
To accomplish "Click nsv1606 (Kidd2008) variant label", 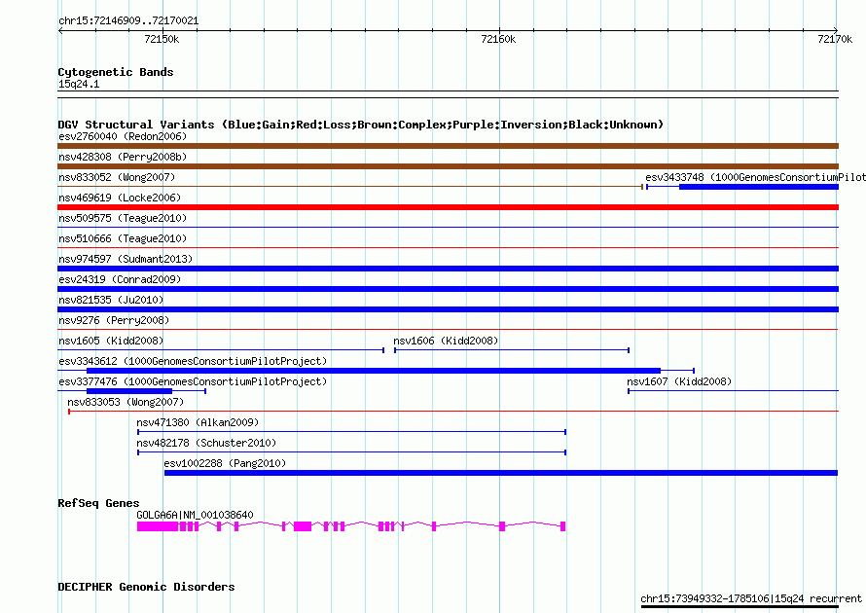I will coord(446,341).
